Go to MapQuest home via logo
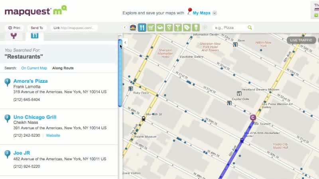319x179 pixels. point(35,11)
